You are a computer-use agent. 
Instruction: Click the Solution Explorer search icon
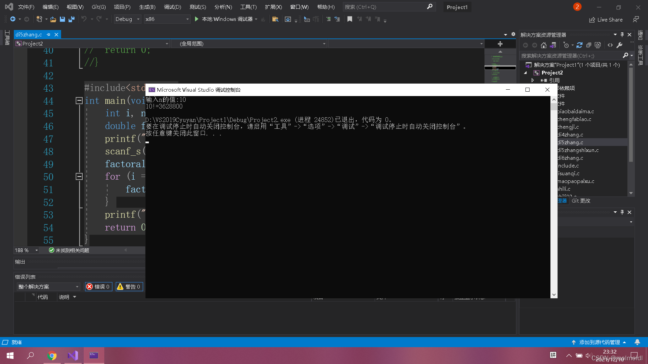(x=625, y=56)
